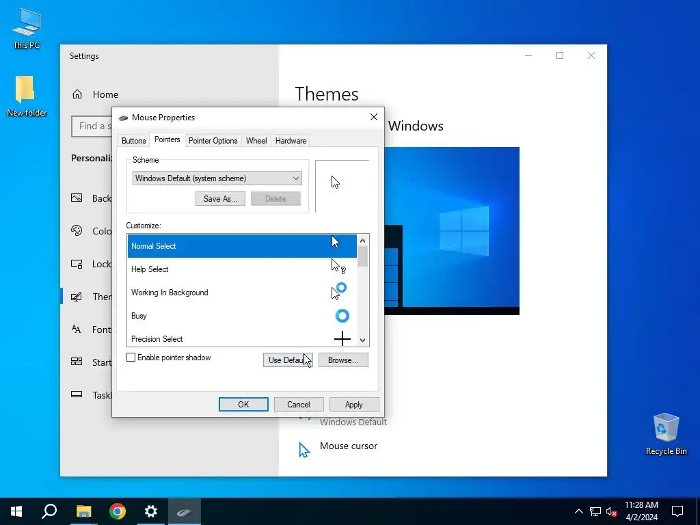The height and width of the screenshot is (525, 700).
Task: Select the Recycle Bin desktop icon
Action: click(666, 434)
